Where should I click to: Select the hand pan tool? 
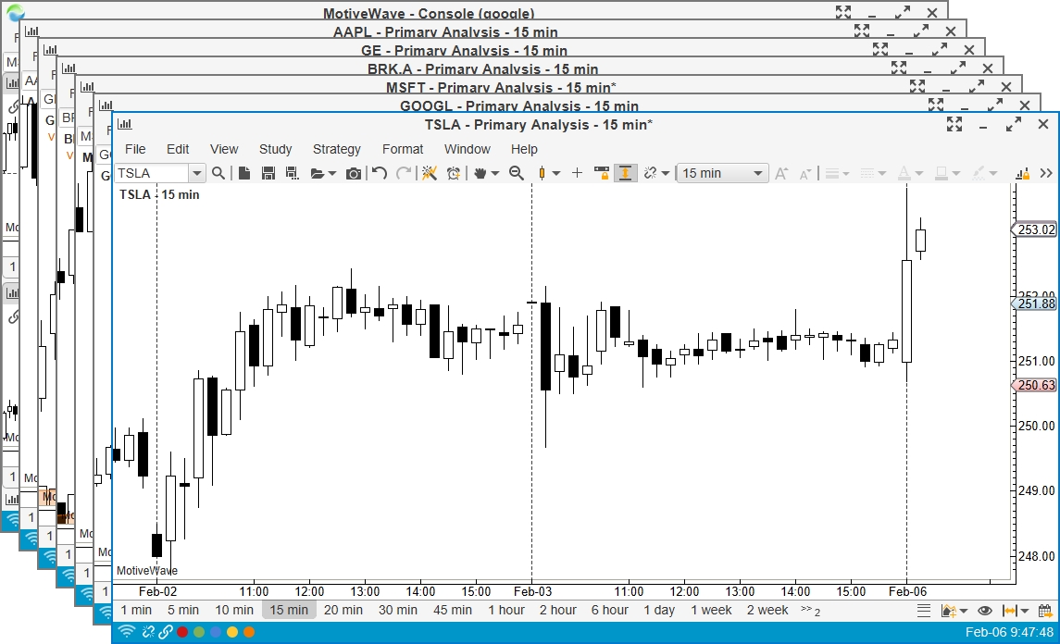[480, 173]
